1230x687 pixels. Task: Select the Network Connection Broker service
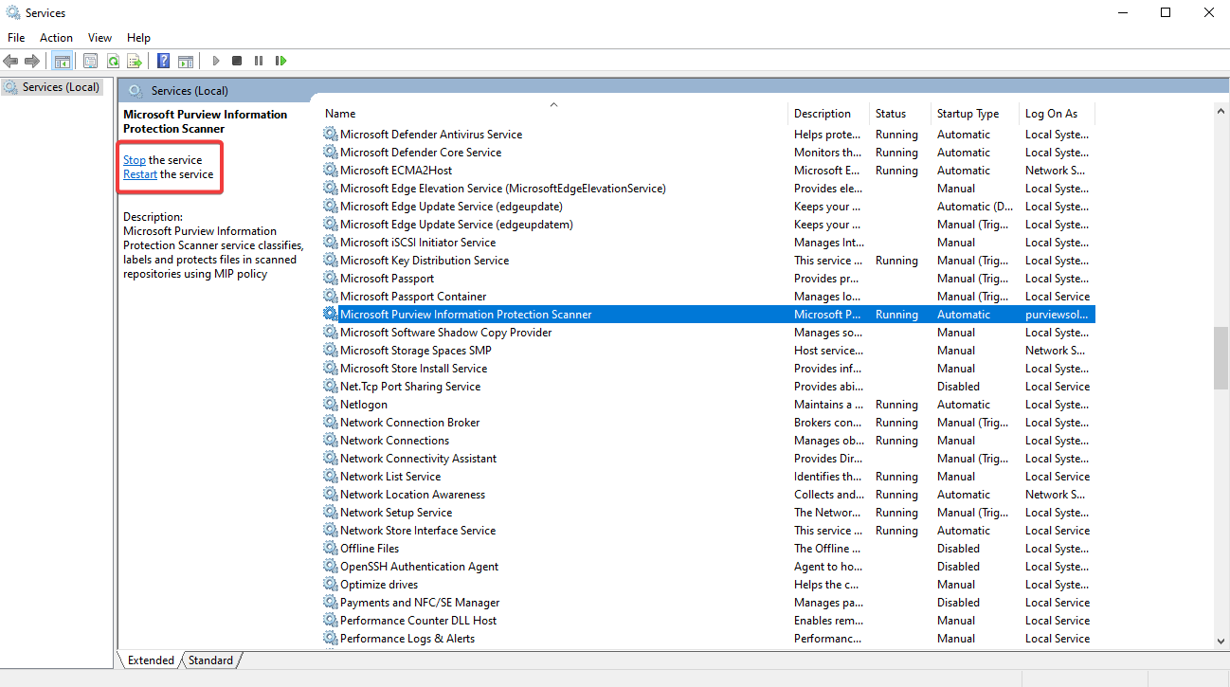409,423
